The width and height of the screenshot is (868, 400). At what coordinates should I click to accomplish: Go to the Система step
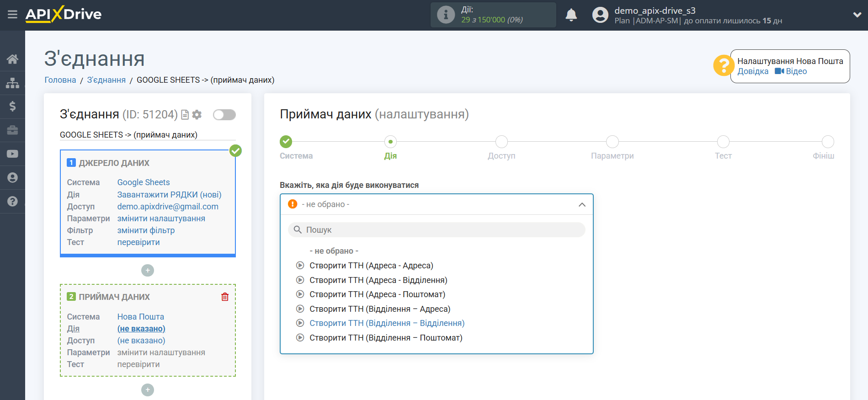(x=286, y=142)
